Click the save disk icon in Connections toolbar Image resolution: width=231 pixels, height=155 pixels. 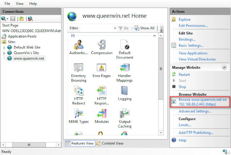(13, 19)
